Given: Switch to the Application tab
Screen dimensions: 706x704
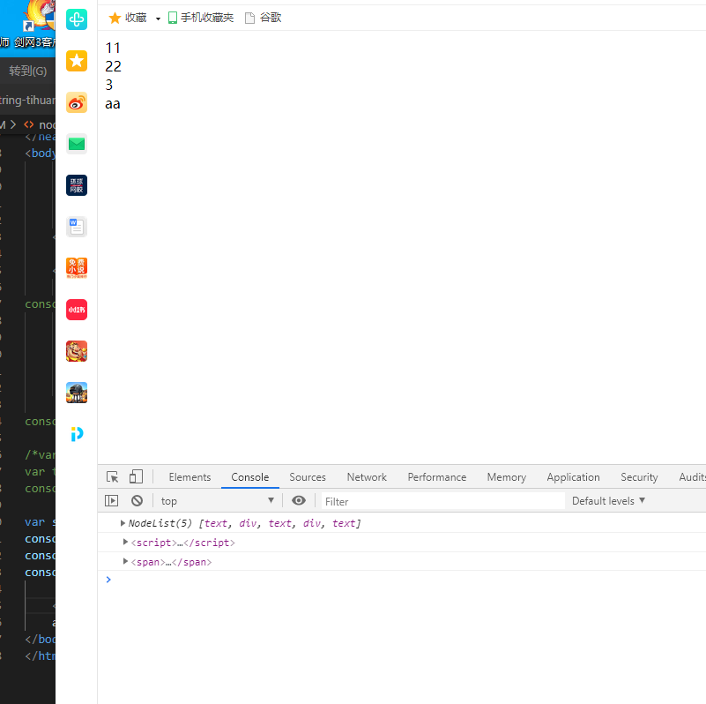Looking at the screenshot, I should pos(573,477).
